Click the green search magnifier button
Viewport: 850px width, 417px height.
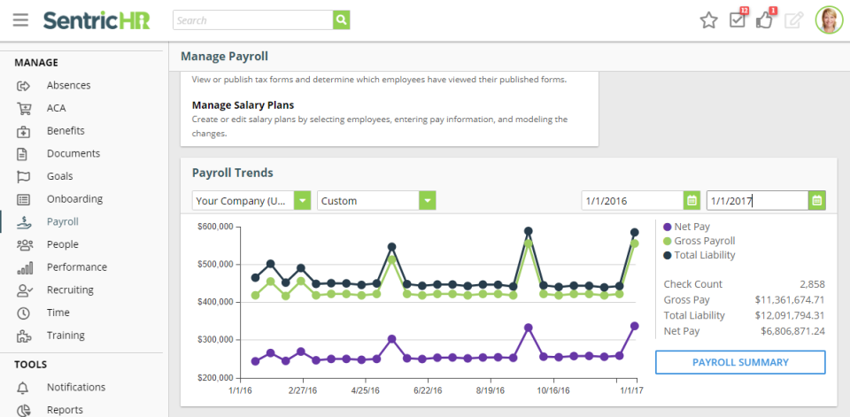tap(341, 20)
